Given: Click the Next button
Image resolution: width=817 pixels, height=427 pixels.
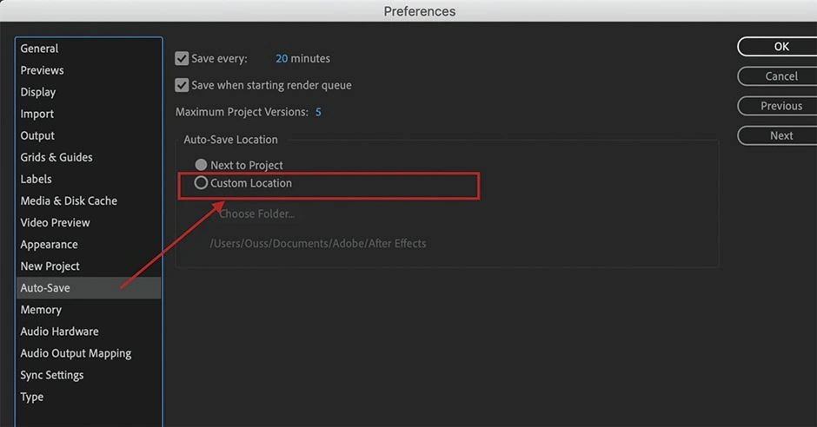Looking at the screenshot, I should (x=780, y=135).
